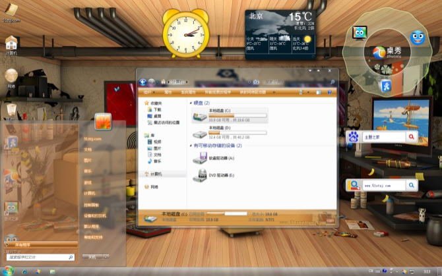This screenshot has height=276, width=442.
Task: Open 桌面 in the navigation pane
Action: coord(154,116)
